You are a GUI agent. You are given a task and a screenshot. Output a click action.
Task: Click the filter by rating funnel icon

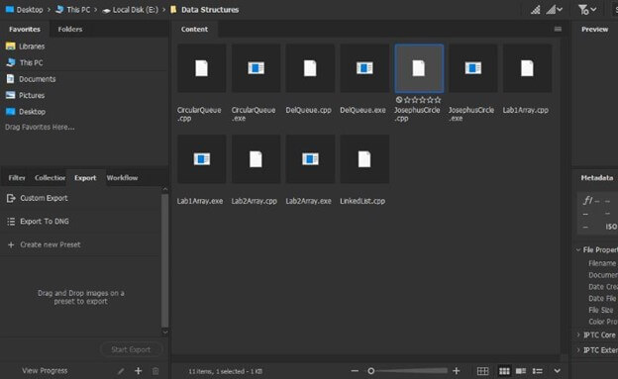click(583, 10)
